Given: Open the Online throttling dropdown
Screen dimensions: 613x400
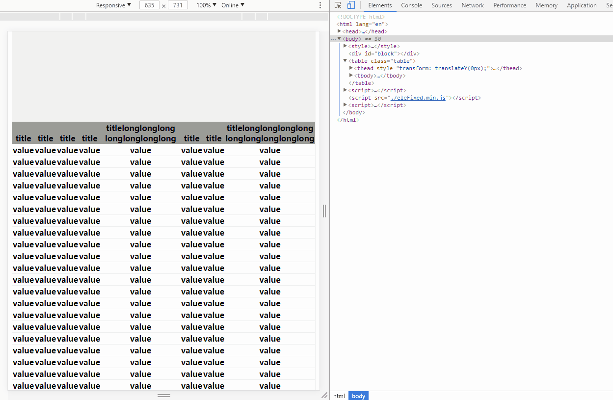Looking at the screenshot, I should click(x=233, y=5).
